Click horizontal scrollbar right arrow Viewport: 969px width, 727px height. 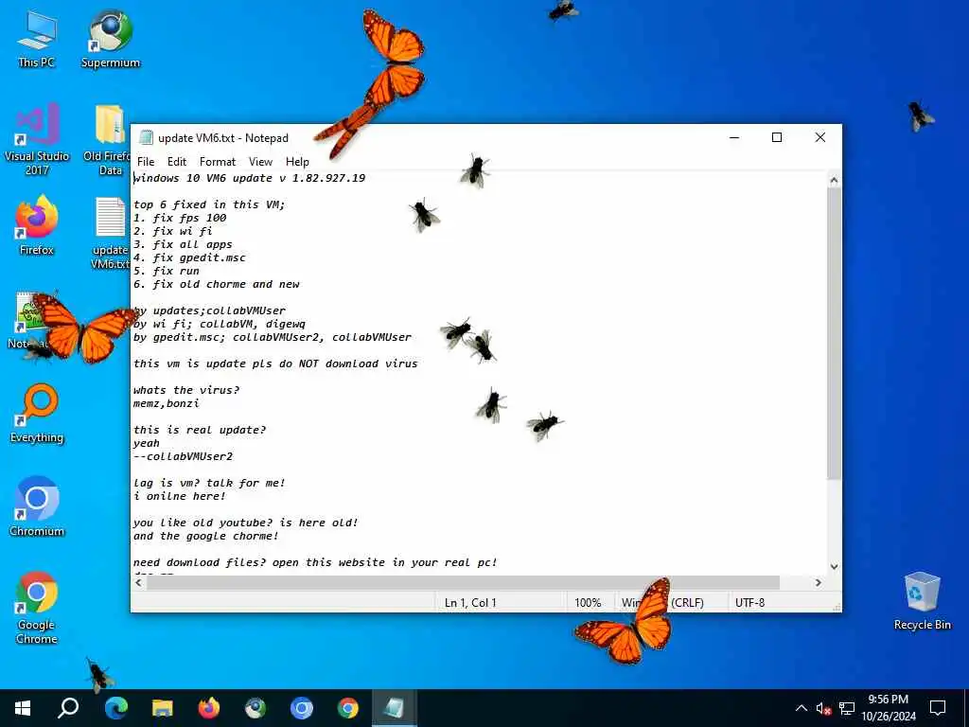(x=819, y=582)
